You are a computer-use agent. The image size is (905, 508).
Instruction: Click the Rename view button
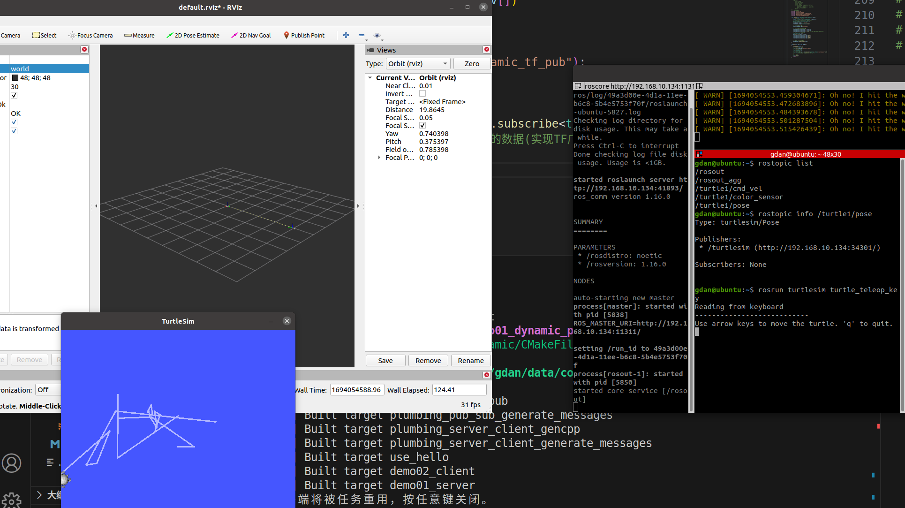(x=470, y=361)
